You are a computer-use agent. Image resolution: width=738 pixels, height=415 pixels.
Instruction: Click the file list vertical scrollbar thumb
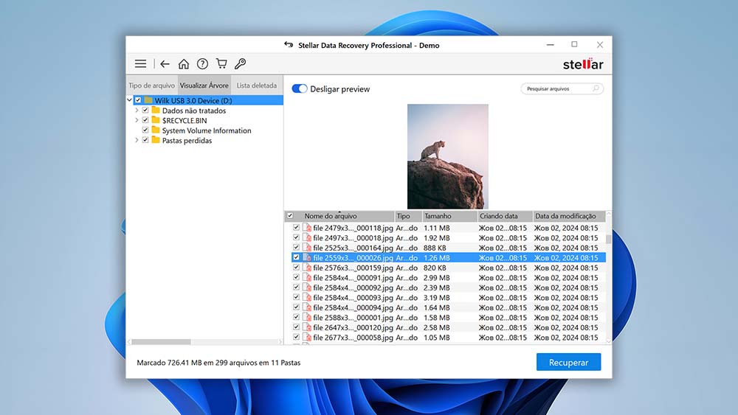click(609, 240)
